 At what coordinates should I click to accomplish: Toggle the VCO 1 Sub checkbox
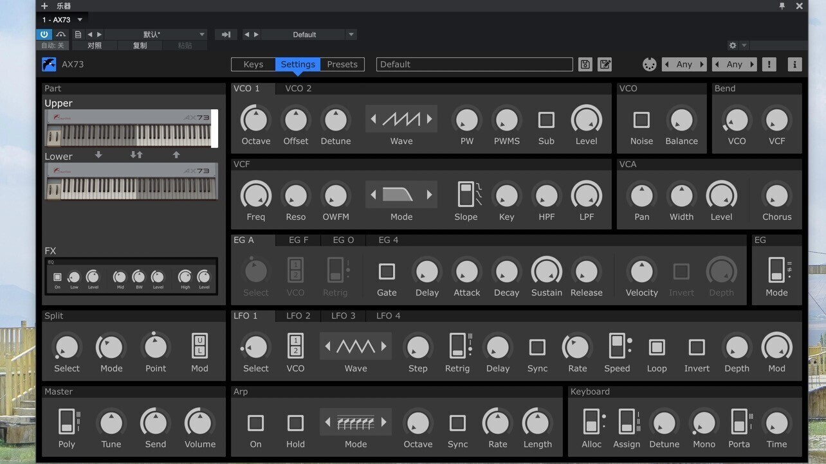tap(546, 120)
